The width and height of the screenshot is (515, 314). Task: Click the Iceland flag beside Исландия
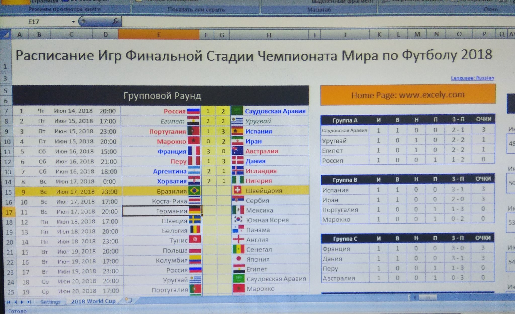[238, 171]
